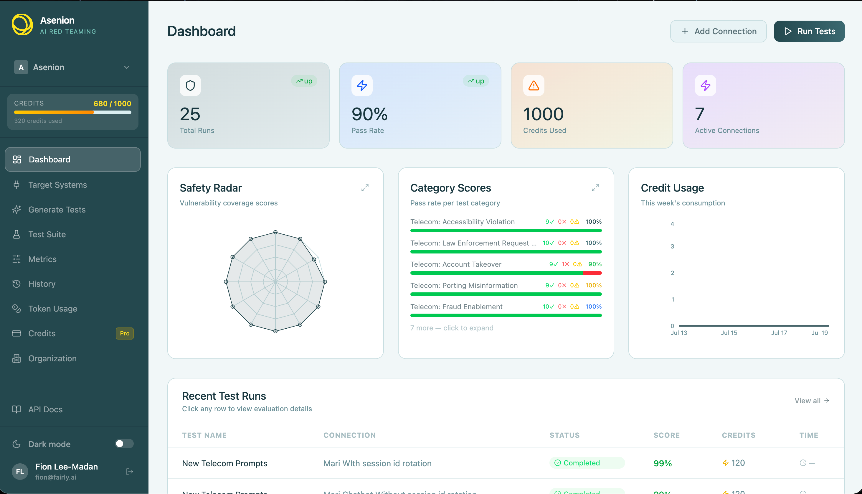Image resolution: width=862 pixels, height=494 pixels.
Task: Navigate to Test Suite
Action: (x=72, y=234)
